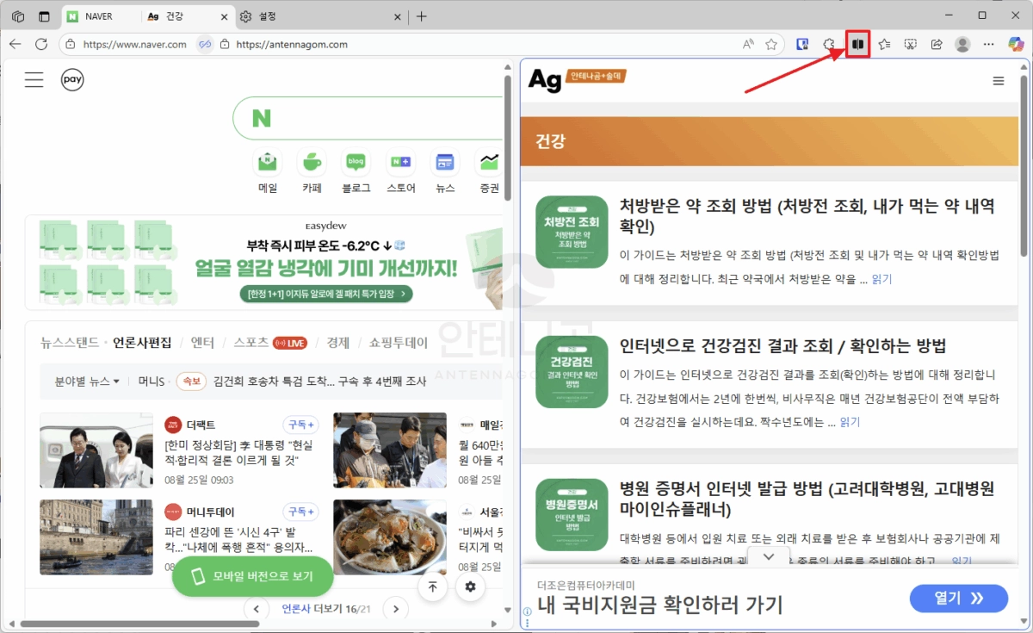Open the 언론사 더보기 link
This screenshot has height=633, width=1033.
(x=326, y=609)
